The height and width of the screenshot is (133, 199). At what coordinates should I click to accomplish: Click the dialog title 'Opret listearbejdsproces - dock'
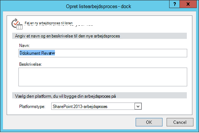pos(98,6)
